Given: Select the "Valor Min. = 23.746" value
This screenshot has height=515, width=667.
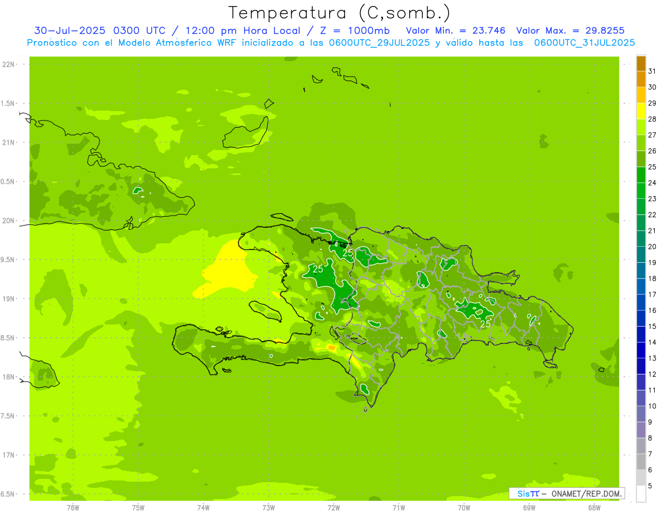Looking at the screenshot, I should pyautogui.click(x=456, y=30).
